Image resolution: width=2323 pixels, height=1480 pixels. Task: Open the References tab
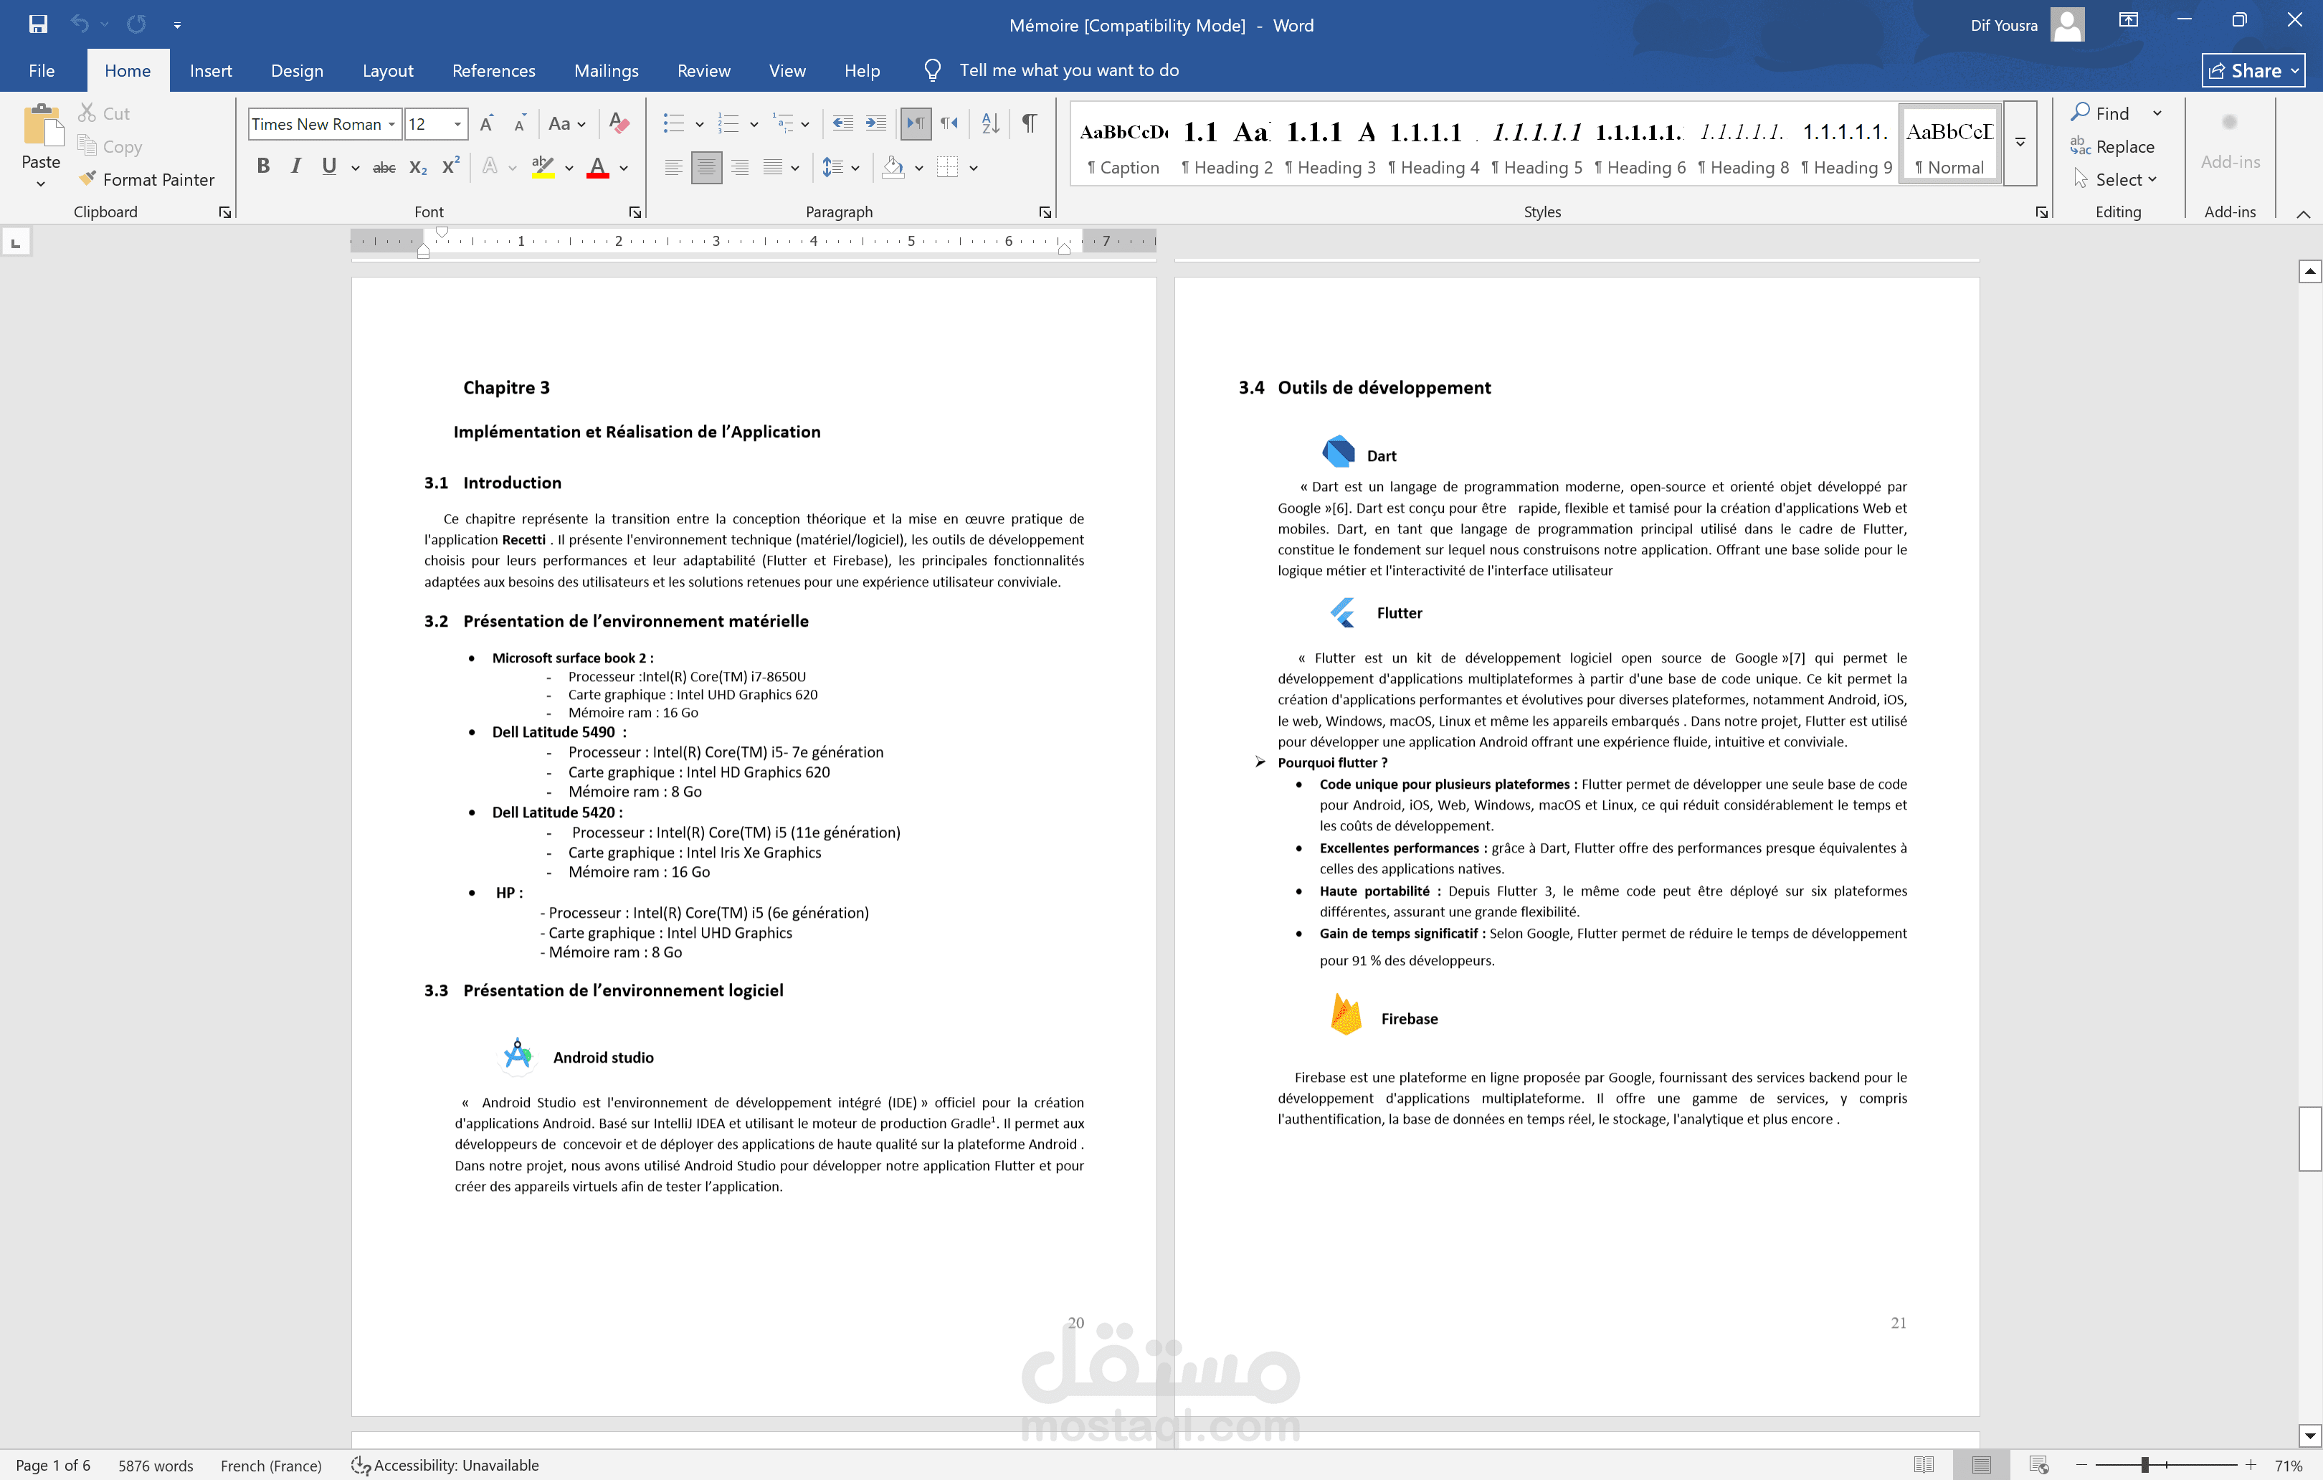493,70
